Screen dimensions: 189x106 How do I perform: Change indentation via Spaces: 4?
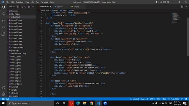(144, 99)
